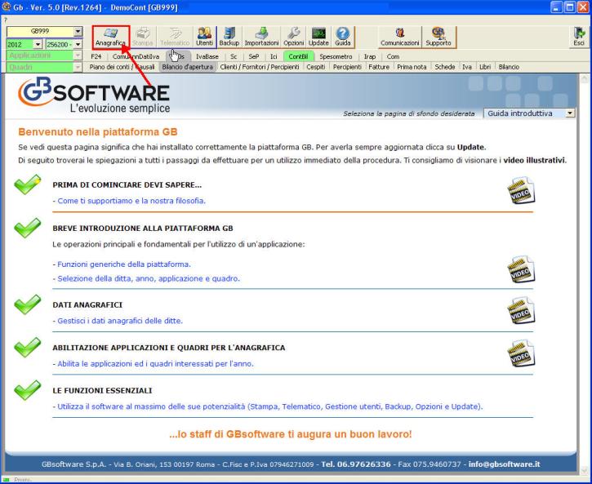Open Piano dei conti / Causali
This screenshot has height=484, width=592.
point(122,67)
